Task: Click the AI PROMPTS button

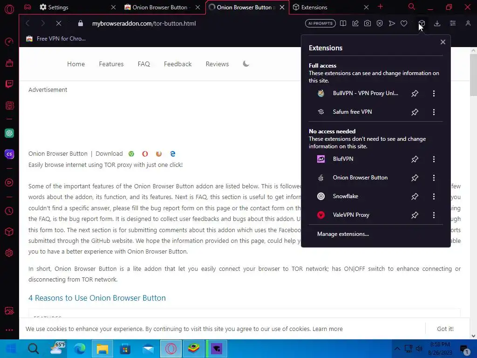Action: click(x=320, y=23)
